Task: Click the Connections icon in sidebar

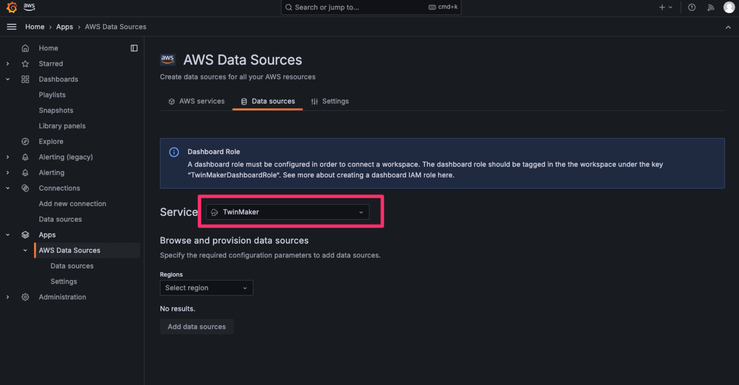Action: (x=25, y=188)
